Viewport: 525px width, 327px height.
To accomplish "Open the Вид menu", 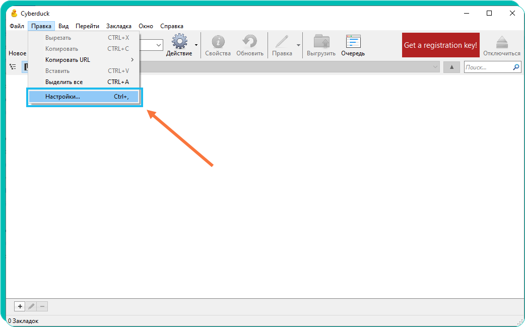I will [x=63, y=26].
